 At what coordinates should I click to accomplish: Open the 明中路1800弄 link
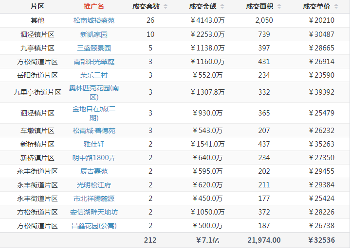[94, 158]
